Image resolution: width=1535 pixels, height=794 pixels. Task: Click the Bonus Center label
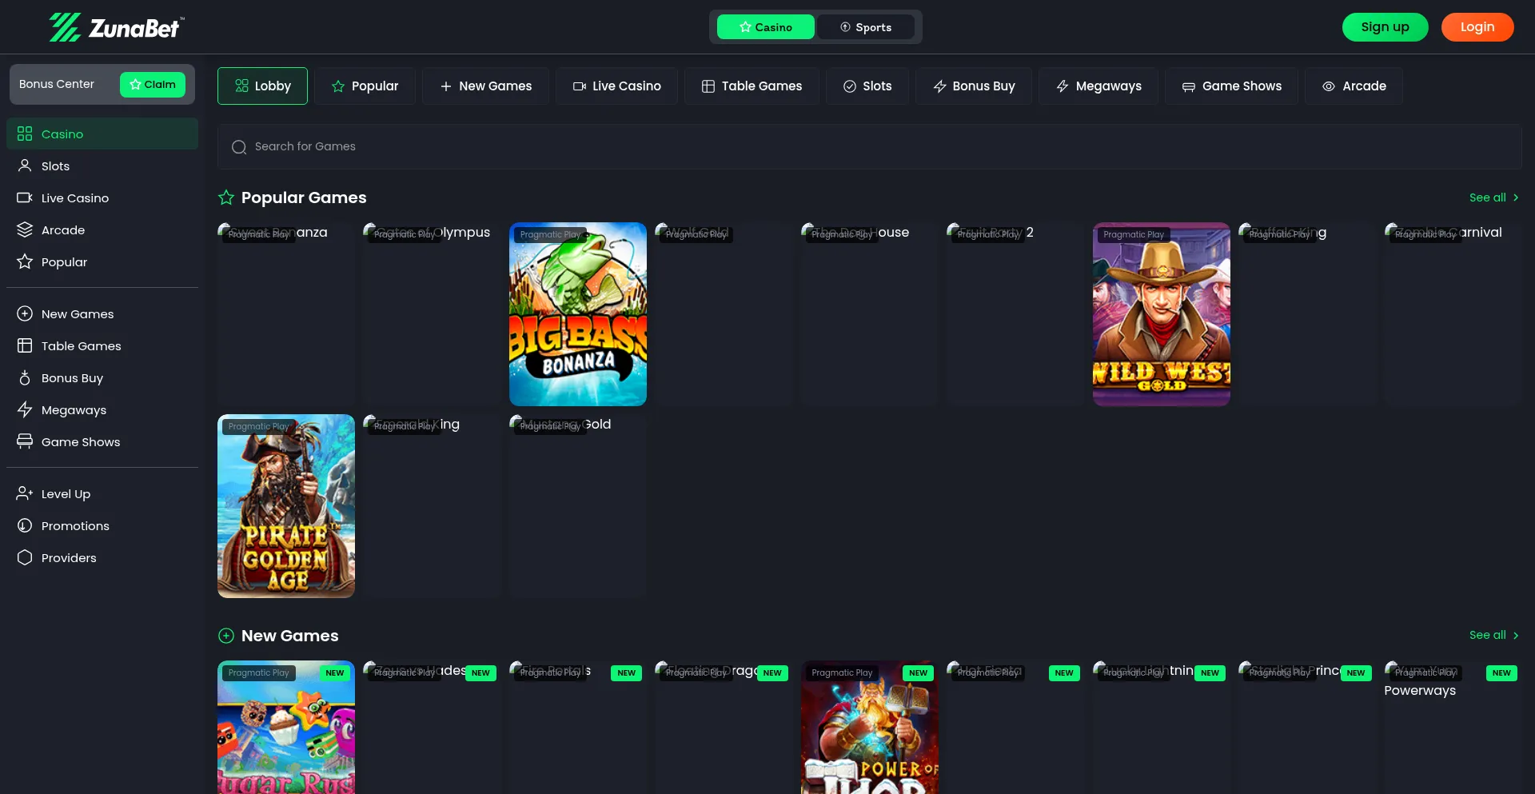tap(57, 84)
